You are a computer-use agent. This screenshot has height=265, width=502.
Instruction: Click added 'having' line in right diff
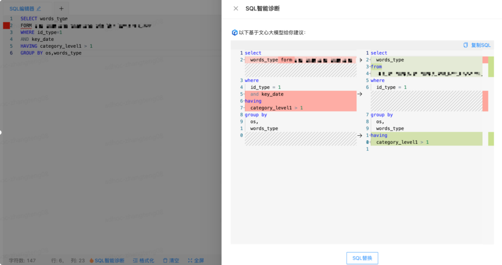click(x=426, y=135)
